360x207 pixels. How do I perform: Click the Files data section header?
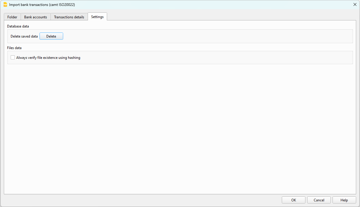point(14,48)
